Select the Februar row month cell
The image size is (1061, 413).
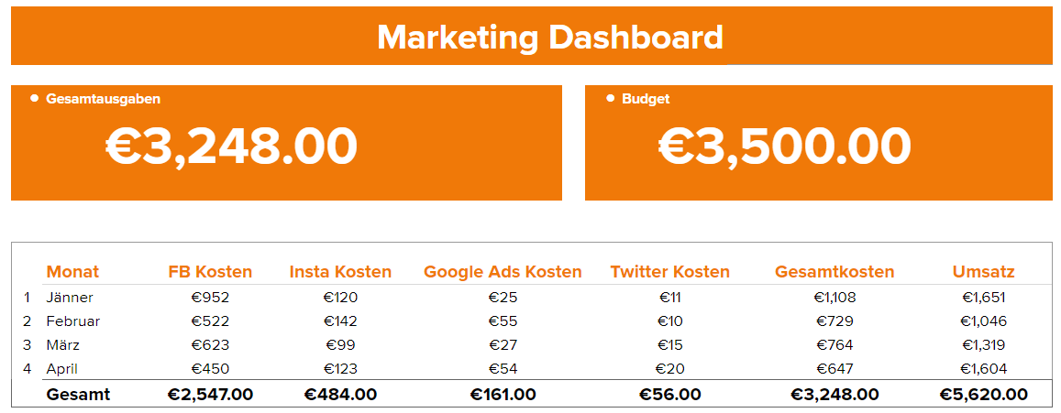[73, 321]
